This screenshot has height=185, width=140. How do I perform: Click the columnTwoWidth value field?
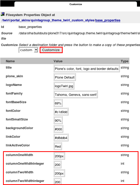tap(59, 173)
